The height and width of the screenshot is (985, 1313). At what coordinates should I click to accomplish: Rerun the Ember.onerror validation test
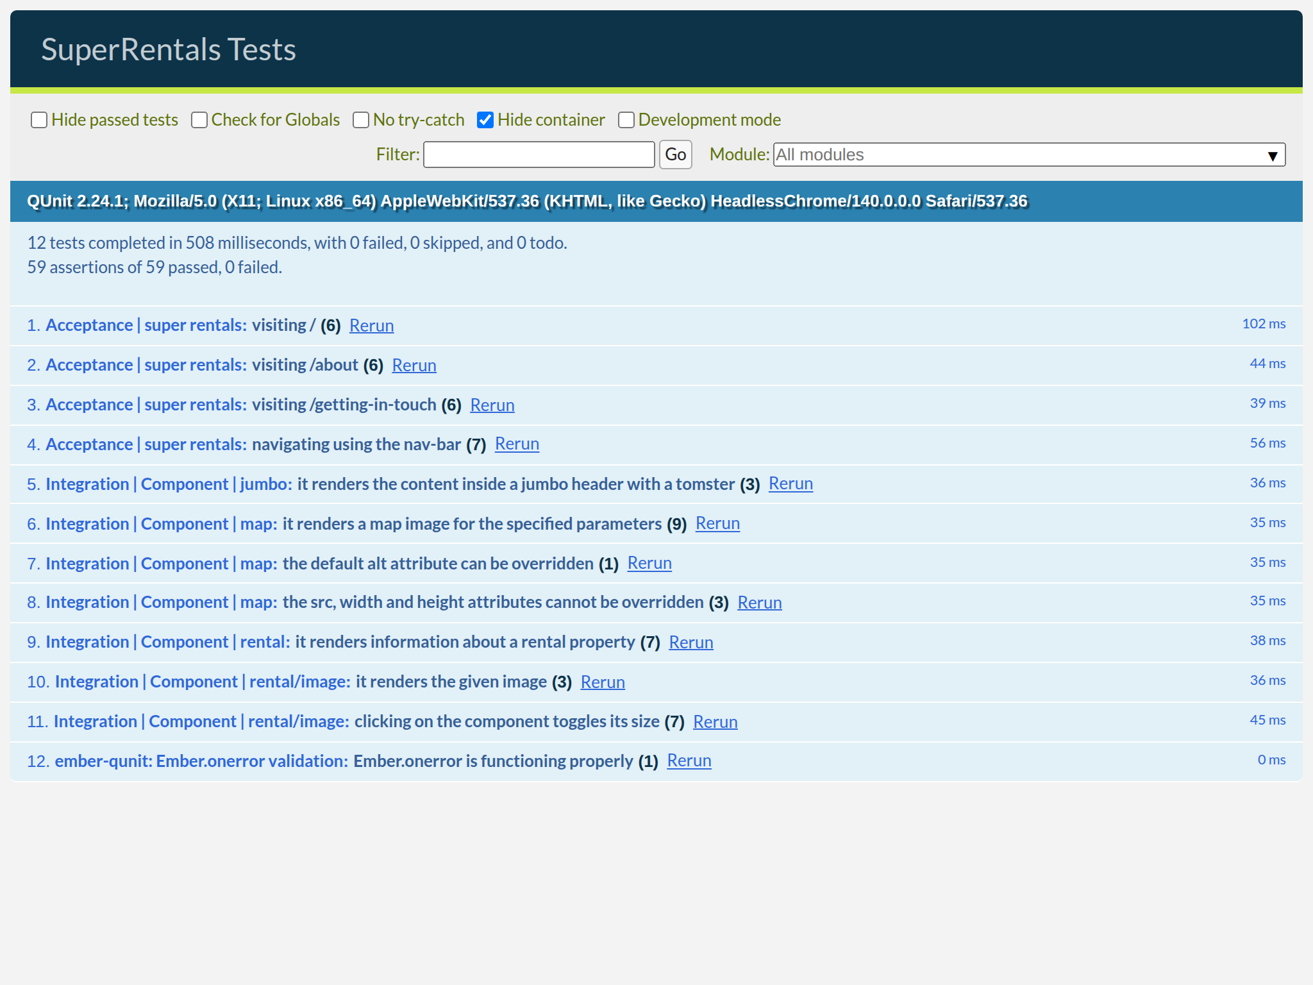tap(689, 761)
